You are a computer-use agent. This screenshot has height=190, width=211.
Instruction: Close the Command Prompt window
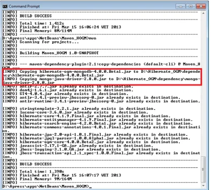point(201,6)
